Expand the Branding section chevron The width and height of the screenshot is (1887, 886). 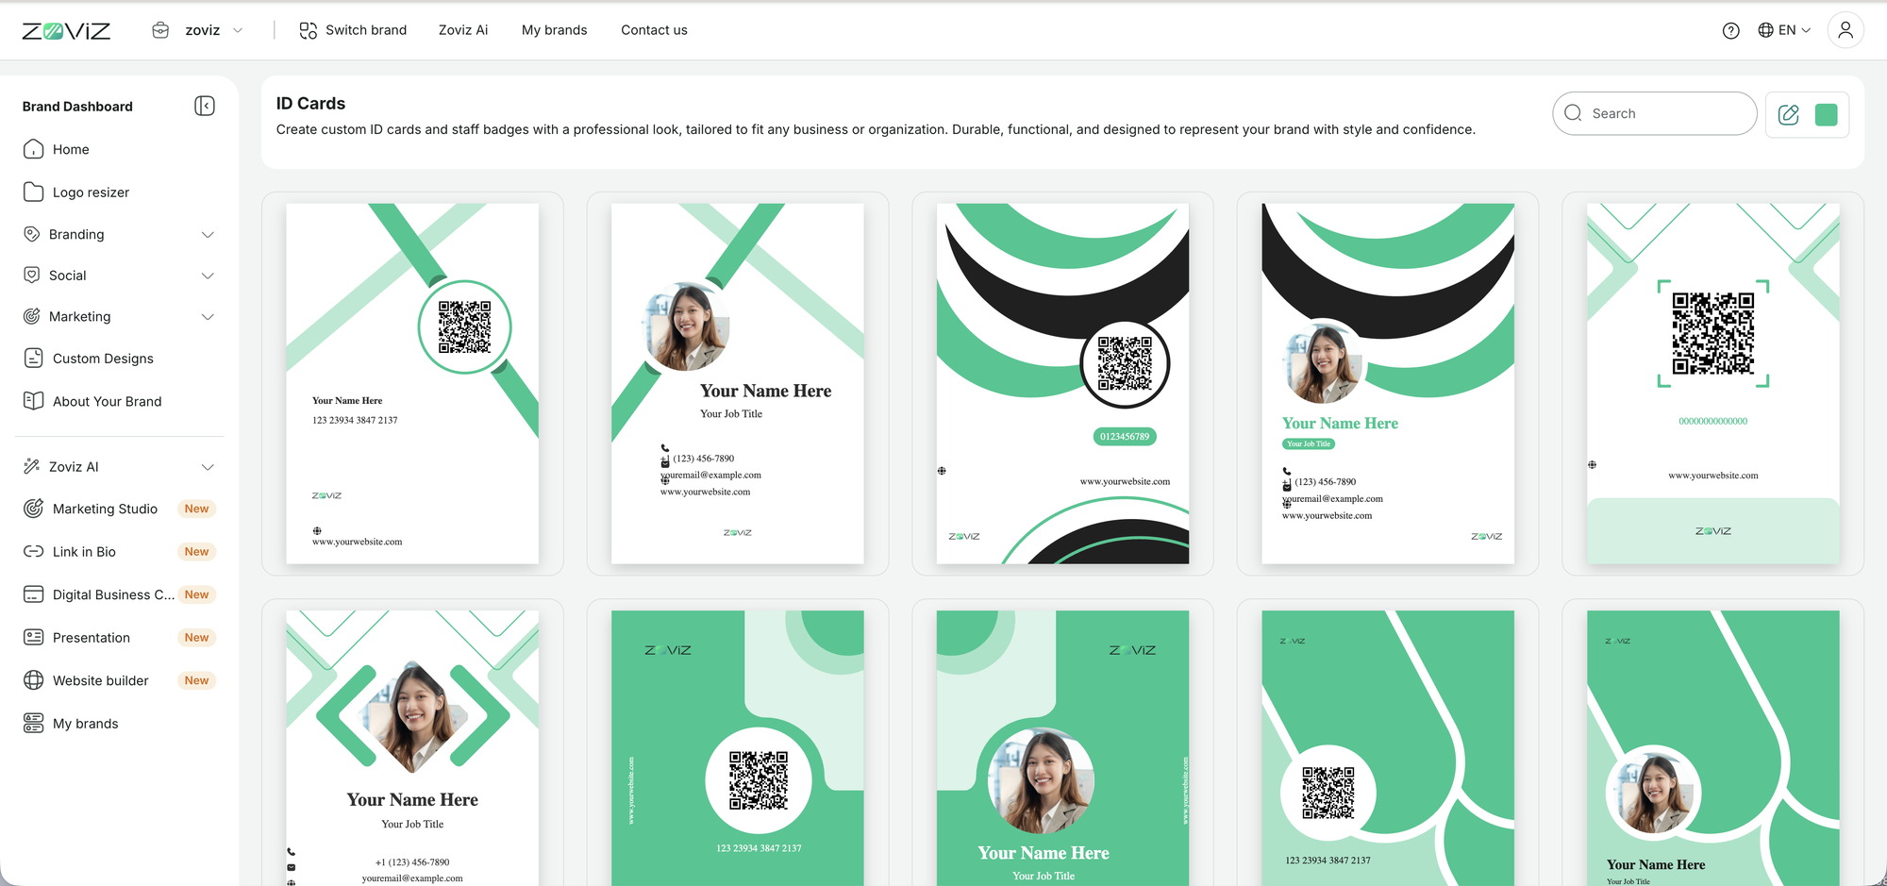[x=208, y=234]
